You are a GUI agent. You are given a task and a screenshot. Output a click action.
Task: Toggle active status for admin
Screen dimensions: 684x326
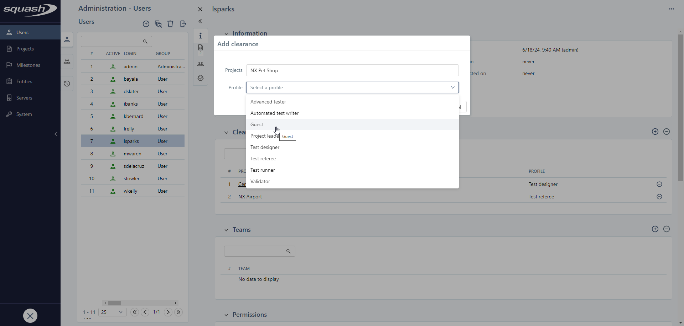click(x=113, y=66)
